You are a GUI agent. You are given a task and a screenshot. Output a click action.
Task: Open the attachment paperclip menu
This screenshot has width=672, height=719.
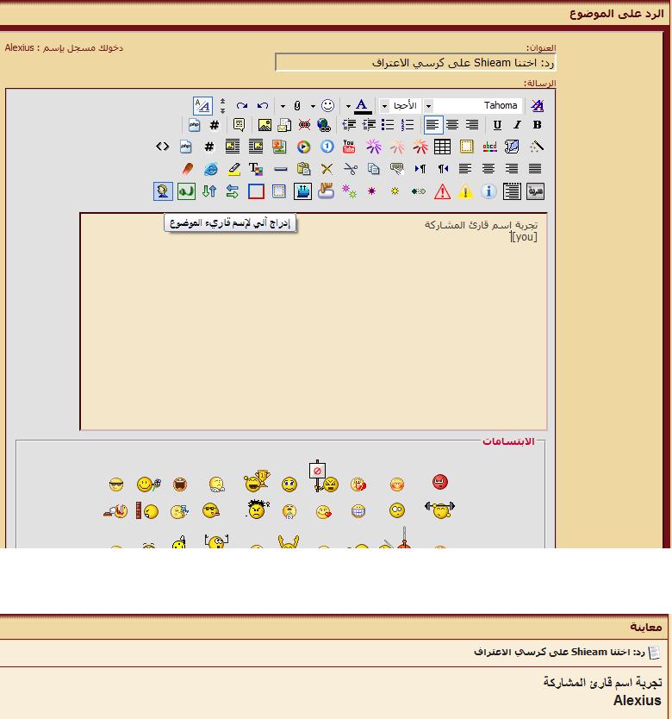pos(297,106)
